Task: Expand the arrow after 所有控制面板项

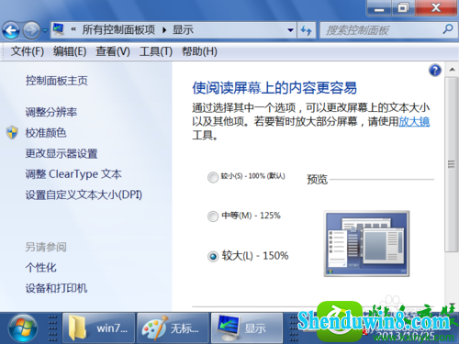Action: [x=164, y=30]
